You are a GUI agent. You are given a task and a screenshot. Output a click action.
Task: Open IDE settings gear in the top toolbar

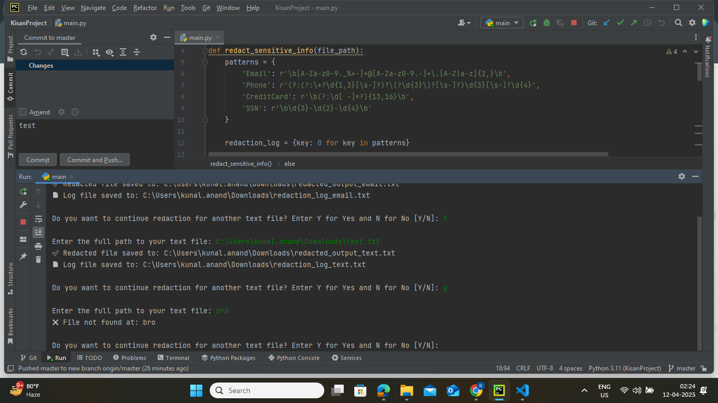point(692,23)
